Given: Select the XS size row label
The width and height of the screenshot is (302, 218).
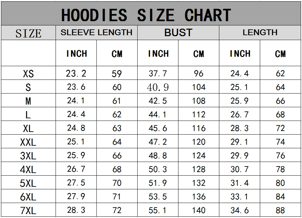Looking at the screenshot, I should tap(28, 74).
